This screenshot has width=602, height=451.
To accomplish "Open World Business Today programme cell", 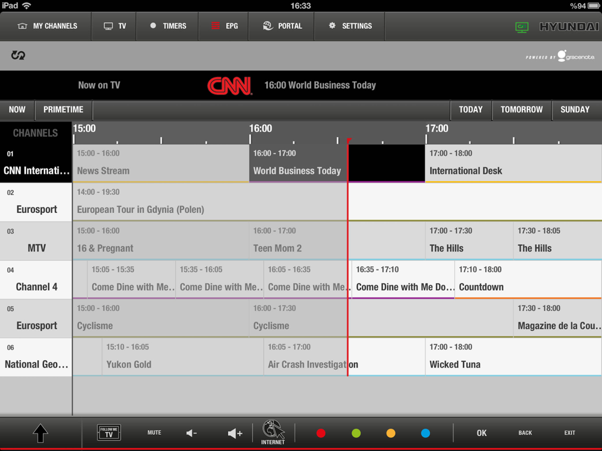I will (x=337, y=164).
